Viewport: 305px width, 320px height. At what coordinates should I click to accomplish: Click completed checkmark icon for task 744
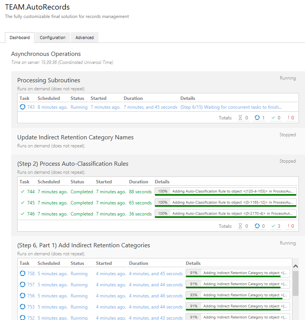pyautogui.click(x=23, y=191)
